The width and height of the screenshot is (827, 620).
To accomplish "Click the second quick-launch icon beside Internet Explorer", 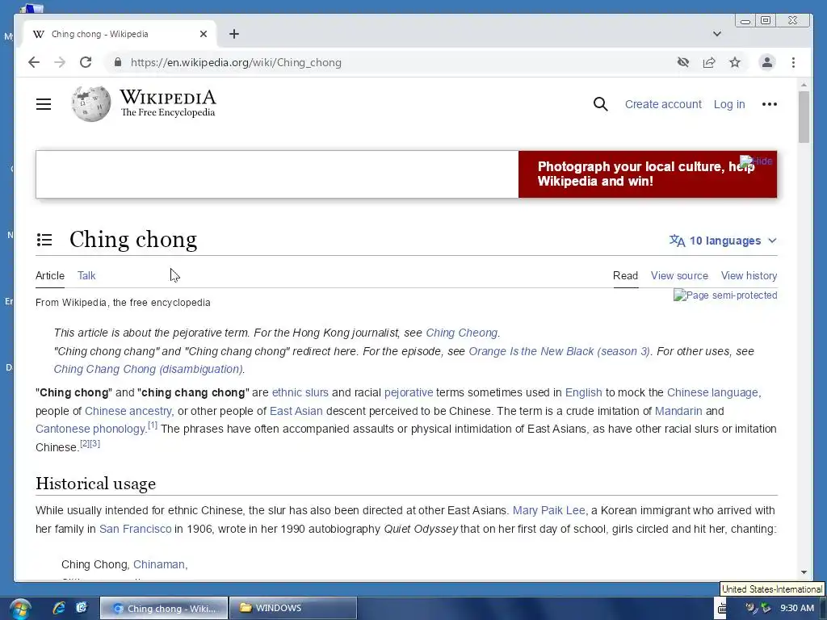I will pos(82,608).
